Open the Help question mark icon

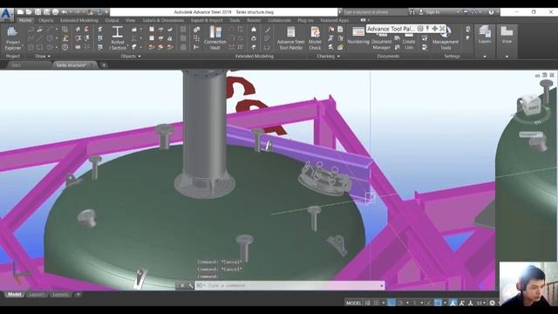491,12
